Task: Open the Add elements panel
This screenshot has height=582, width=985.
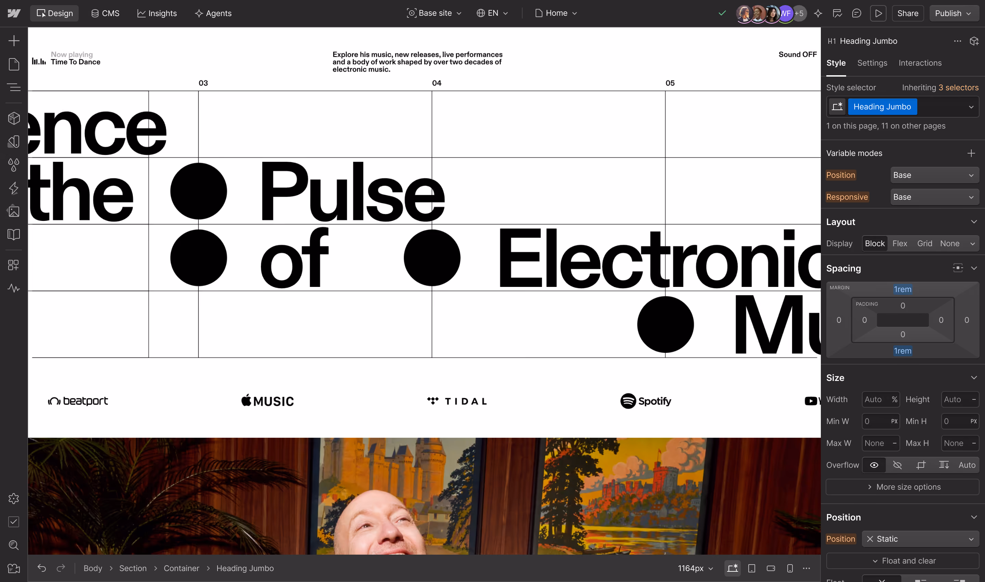Action: click(14, 41)
